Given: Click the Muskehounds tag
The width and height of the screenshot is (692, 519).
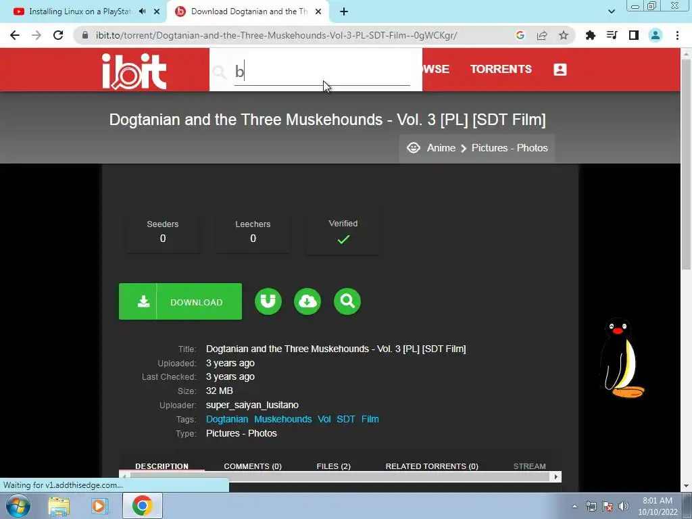Looking at the screenshot, I should coord(283,419).
